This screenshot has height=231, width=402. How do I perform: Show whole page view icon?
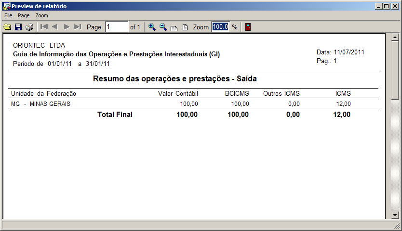(185, 27)
